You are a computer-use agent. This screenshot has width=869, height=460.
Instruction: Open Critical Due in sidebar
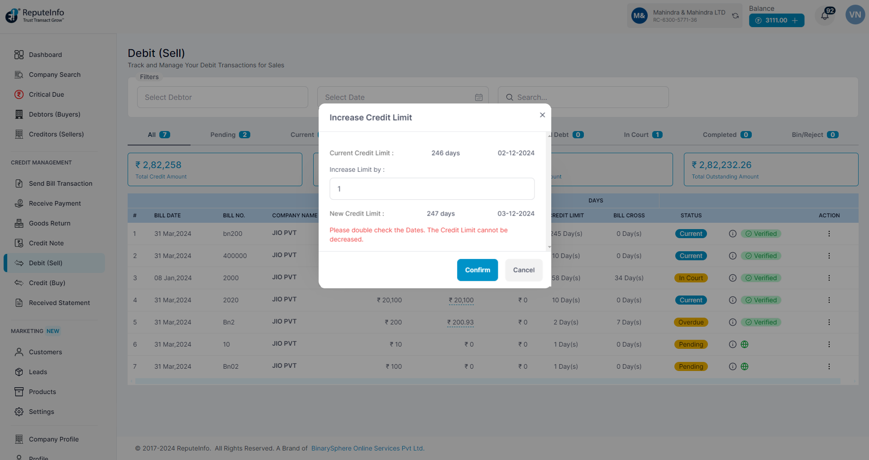tap(46, 94)
